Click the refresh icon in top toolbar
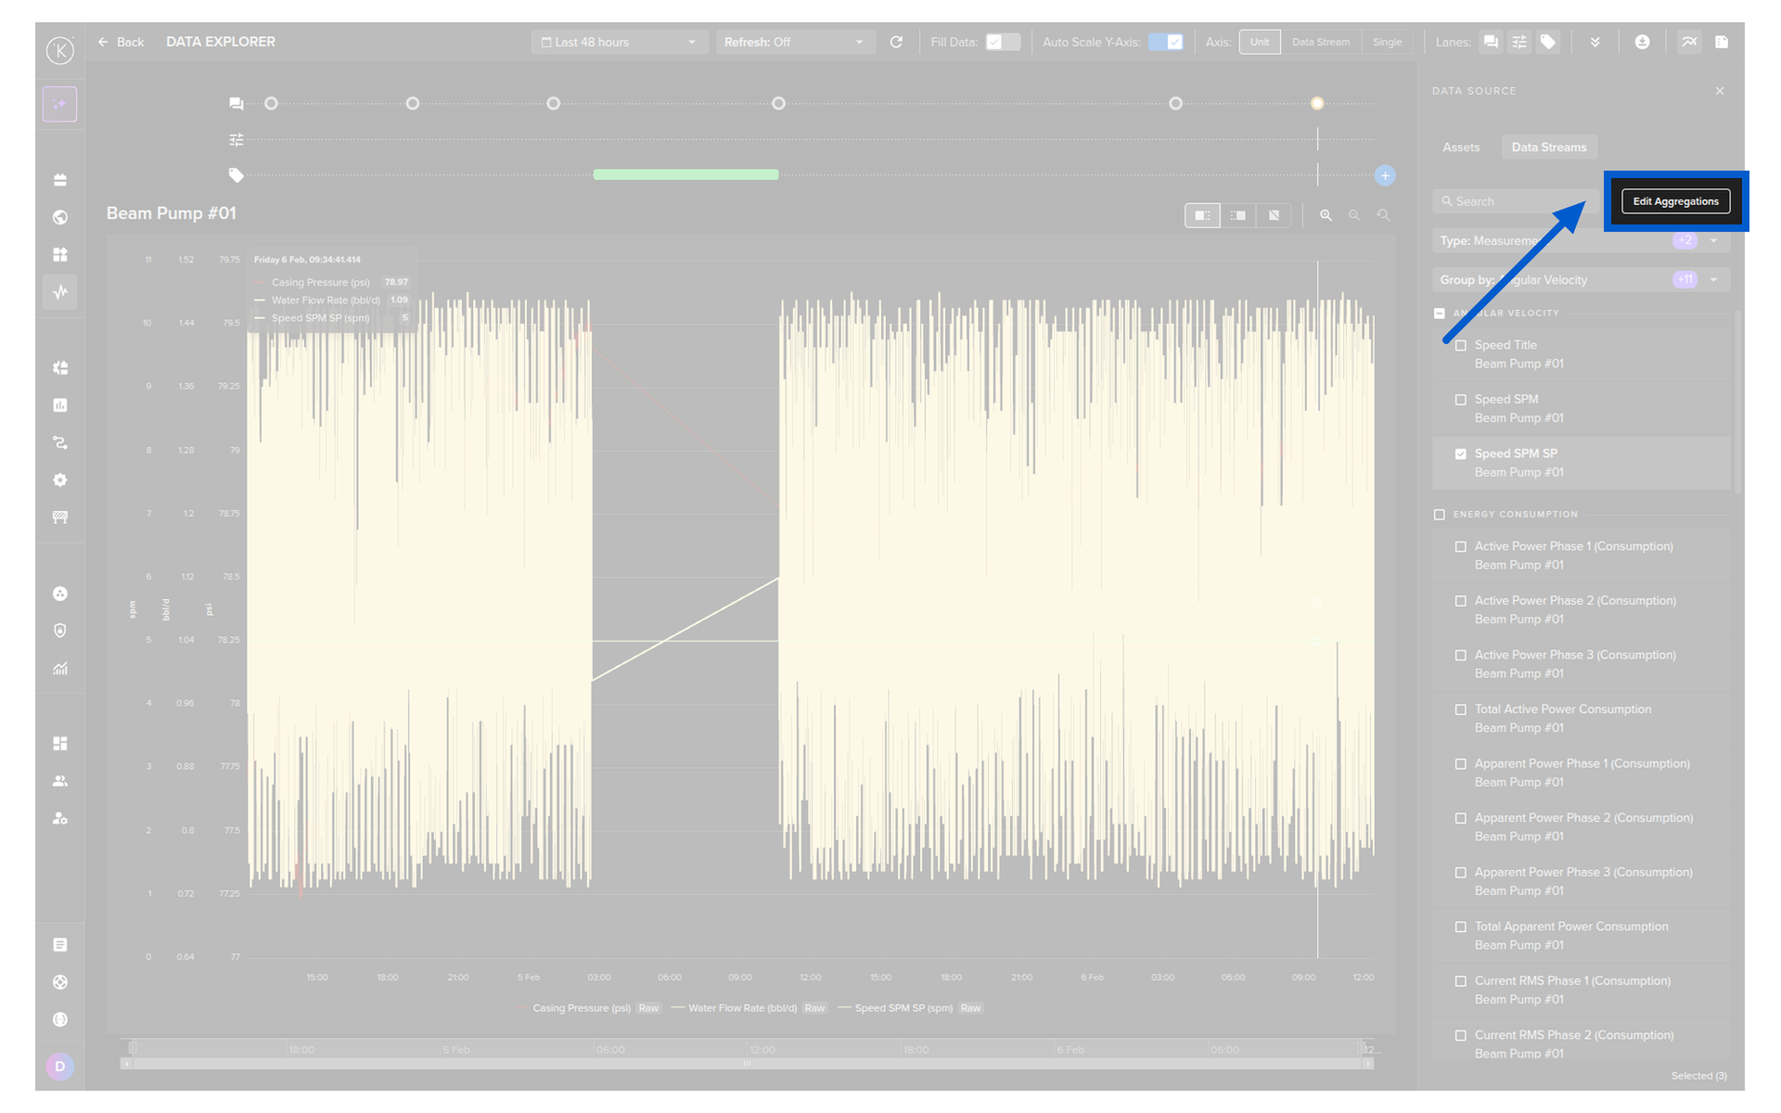Screen dimensions: 1781x1113 point(896,42)
